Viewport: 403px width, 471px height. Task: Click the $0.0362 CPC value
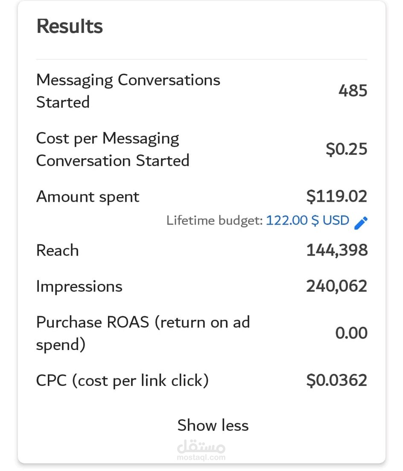337,380
